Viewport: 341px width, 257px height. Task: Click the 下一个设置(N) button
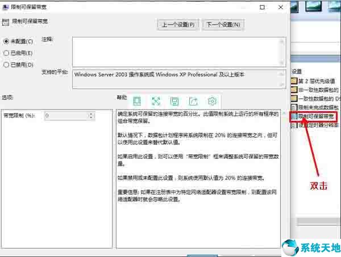point(223,25)
